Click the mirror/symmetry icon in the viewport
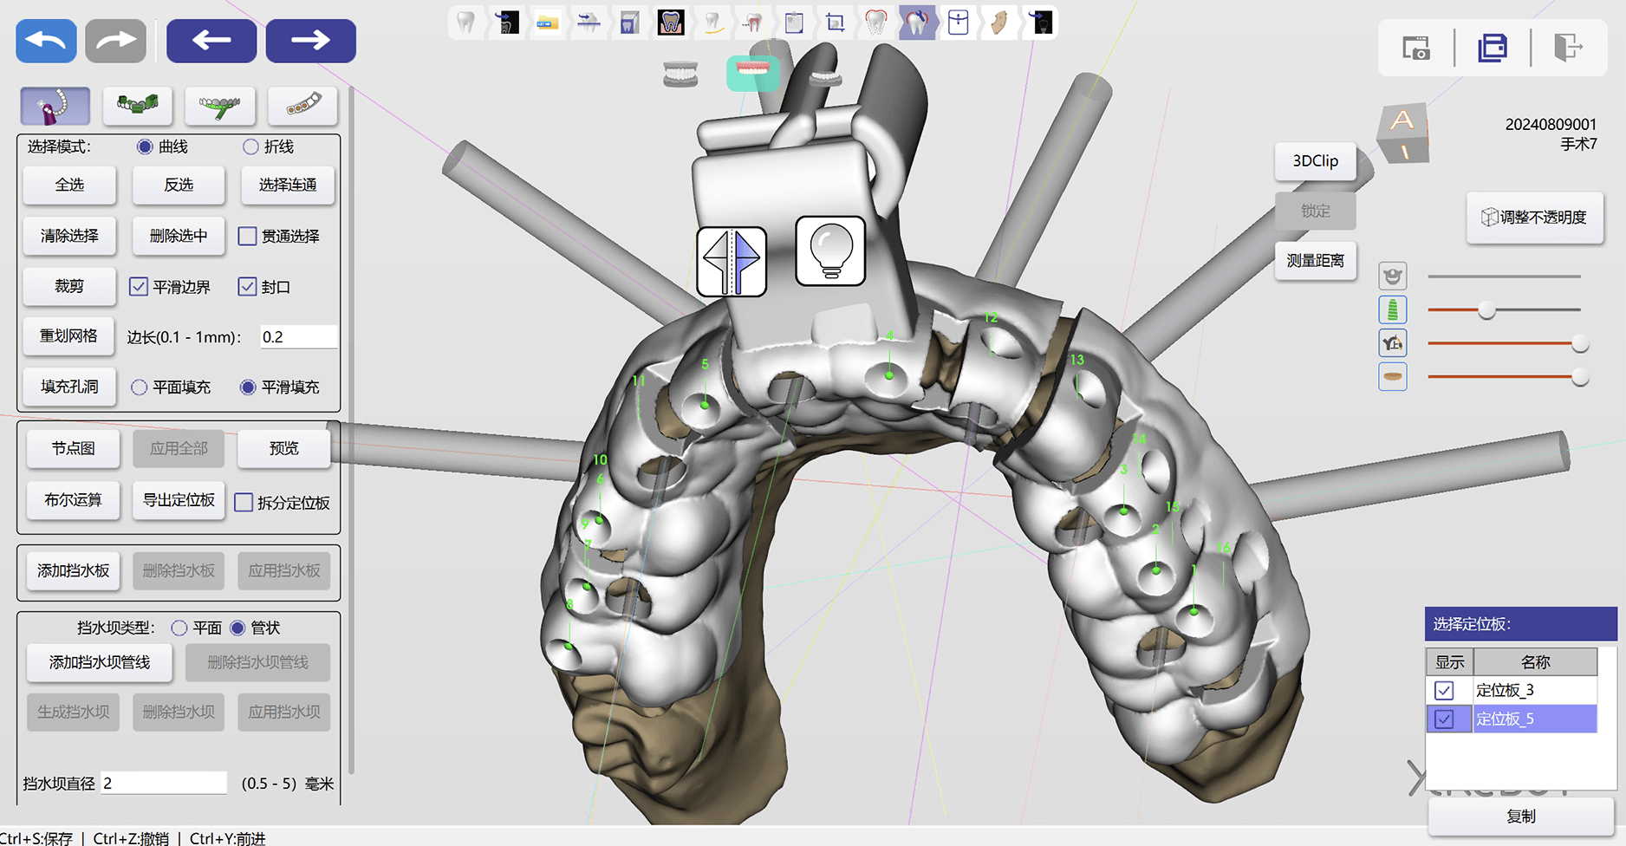 732,261
